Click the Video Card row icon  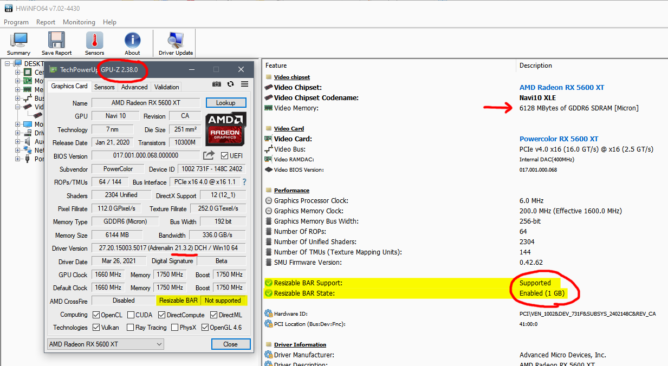coord(268,139)
